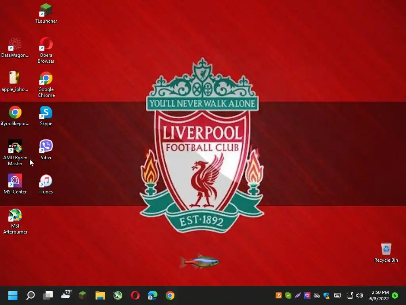This screenshot has height=305, width=406.
Task: Select the Recycle Bin icon
Action: coord(386,253)
